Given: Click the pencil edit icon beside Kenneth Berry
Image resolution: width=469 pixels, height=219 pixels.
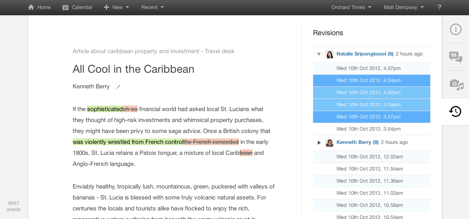Looking at the screenshot, I should (118, 87).
